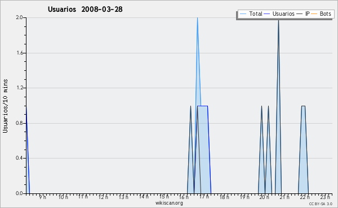The height and width of the screenshot is (208, 338).
Task: Click the orange Bots legend line
Action: [x=314, y=14]
